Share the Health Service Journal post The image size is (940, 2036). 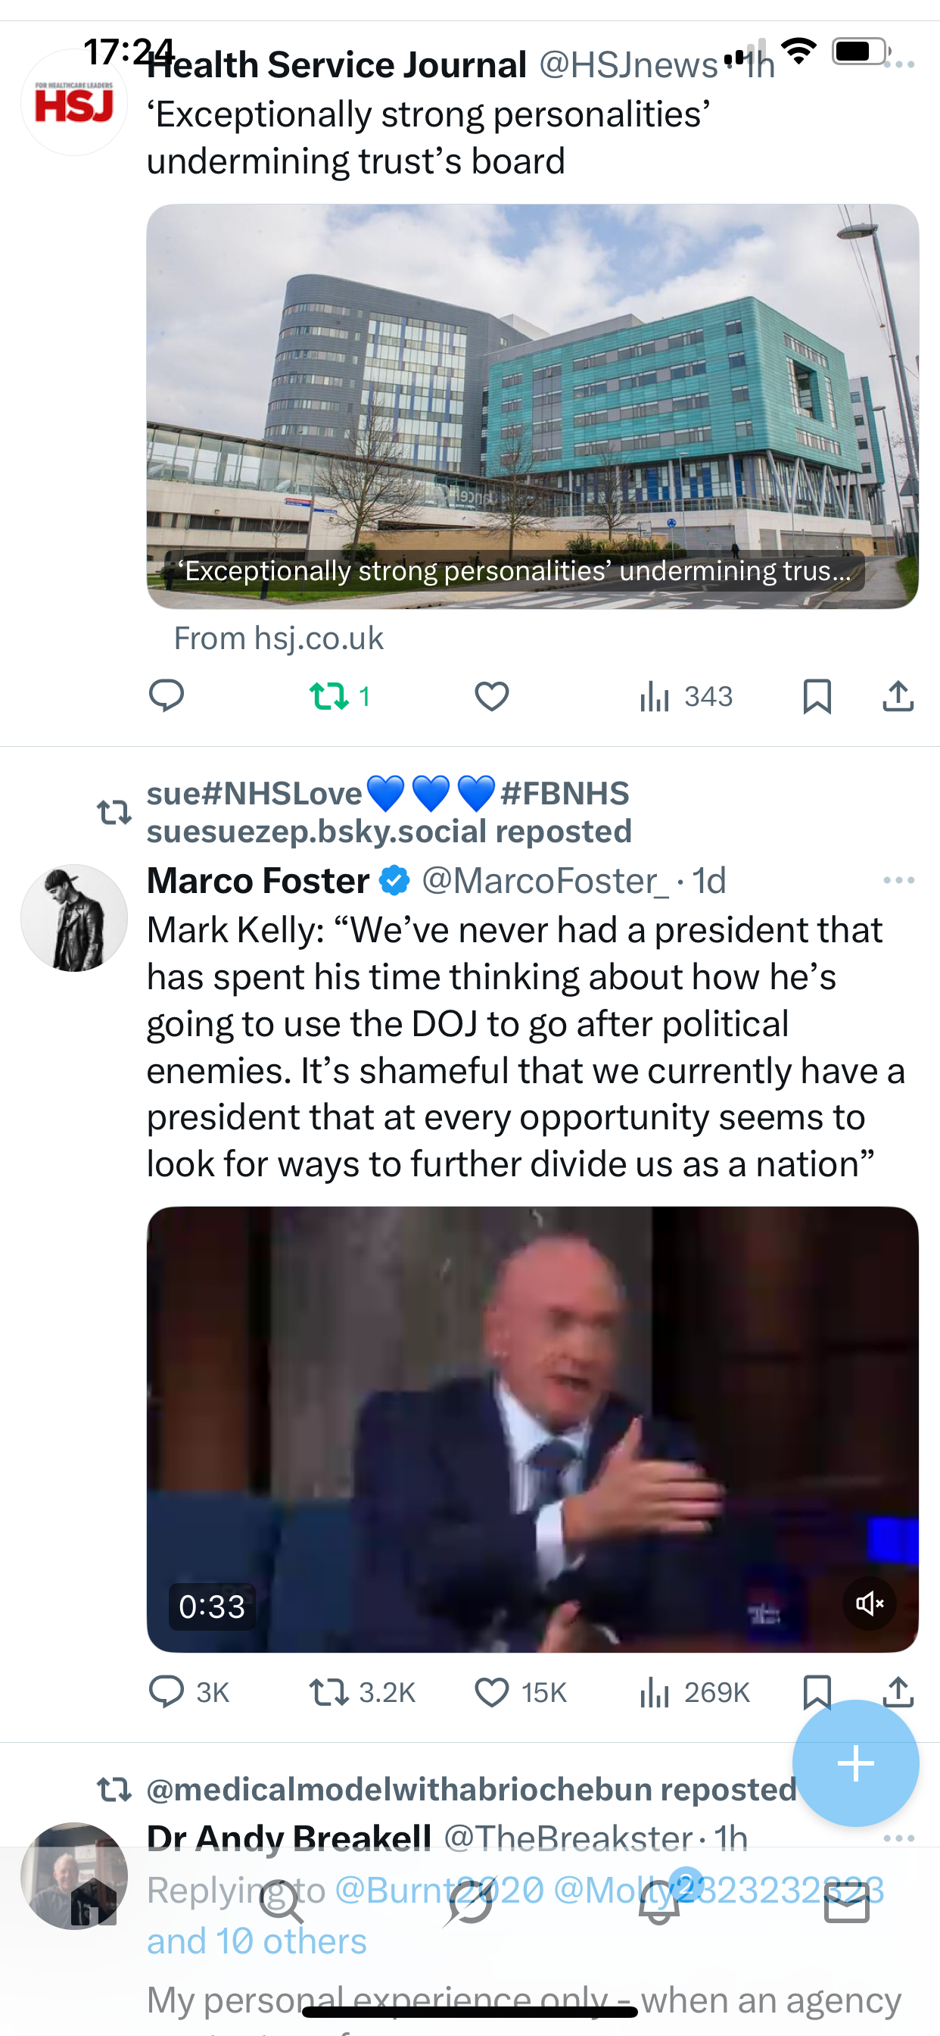pyautogui.click(x=898, y=695)
